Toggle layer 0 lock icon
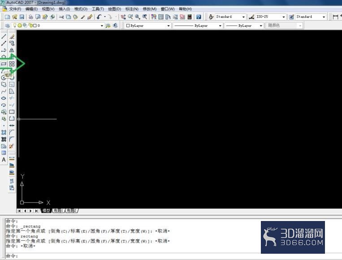342x260 pixels. (x=31, y=26)
